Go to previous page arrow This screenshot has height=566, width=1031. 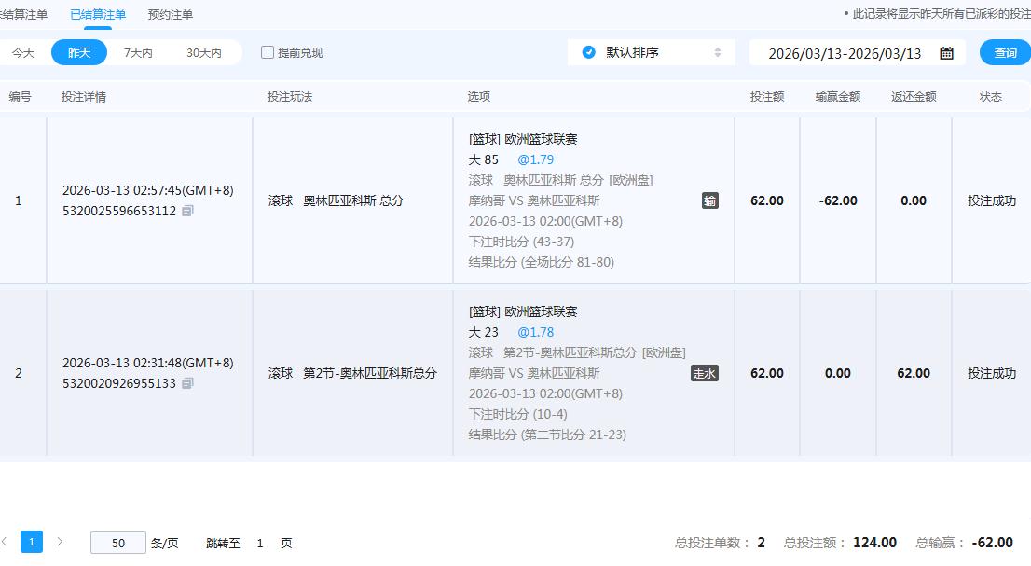(x=6, y=542)
